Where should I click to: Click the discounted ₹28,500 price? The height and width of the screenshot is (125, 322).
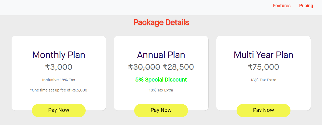[178, 67]
